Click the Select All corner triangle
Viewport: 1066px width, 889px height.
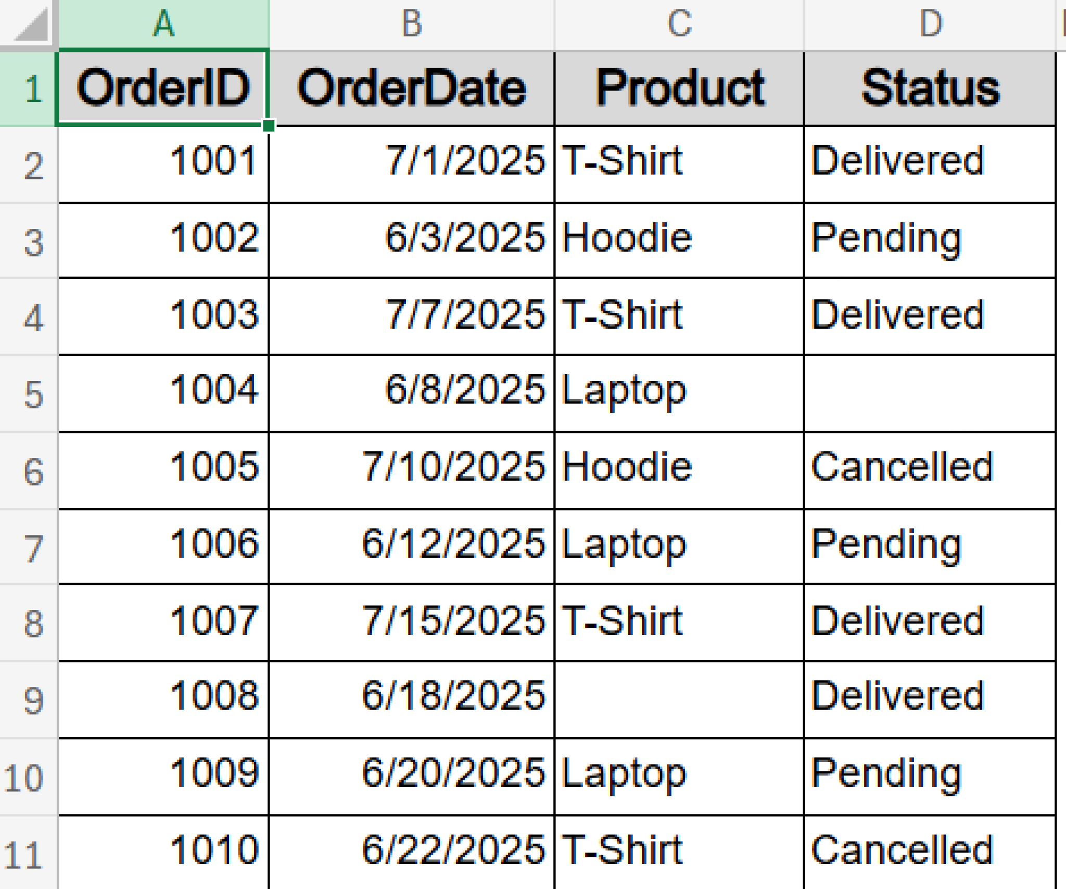(x=31, y=25)
